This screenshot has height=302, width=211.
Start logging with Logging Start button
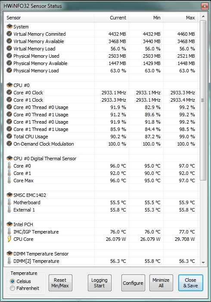tap(99, 283)
